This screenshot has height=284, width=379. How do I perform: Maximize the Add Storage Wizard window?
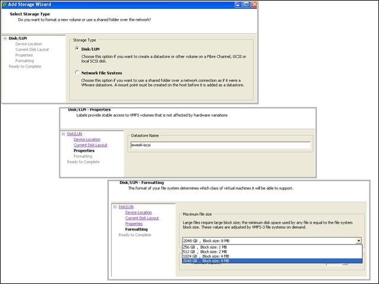pos(246,4)
